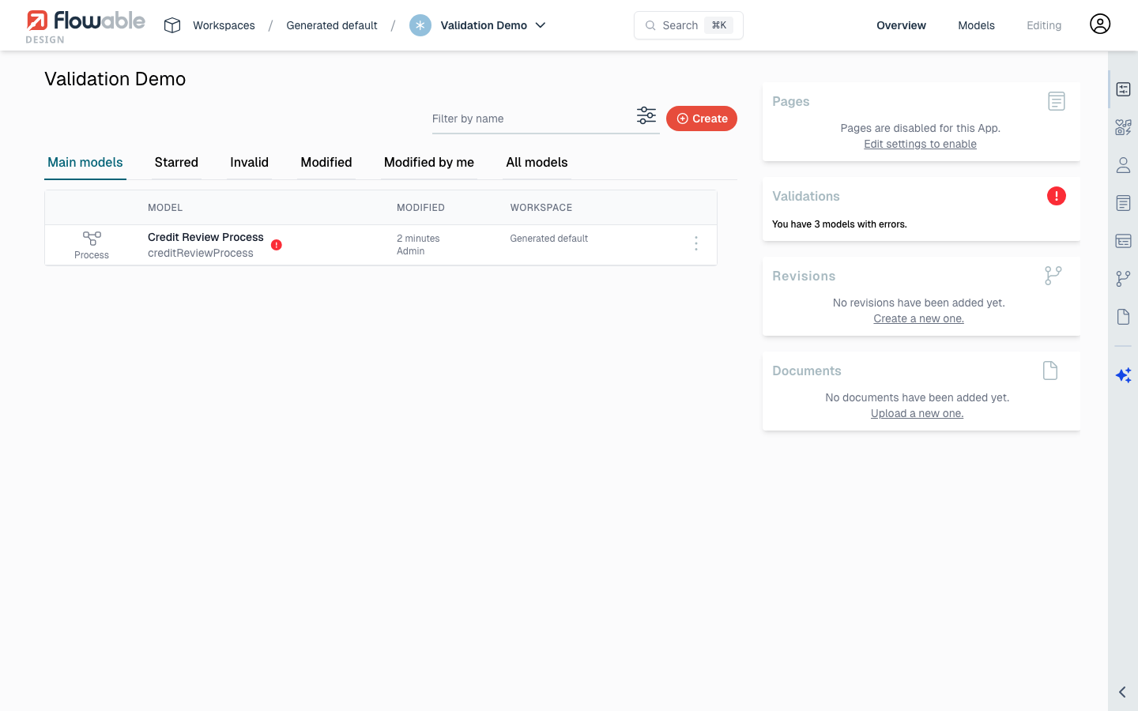Click the Process icon next to Credit Review Process
The width and height of the screenshot is (1138, 711).
[x=91, y=239]
